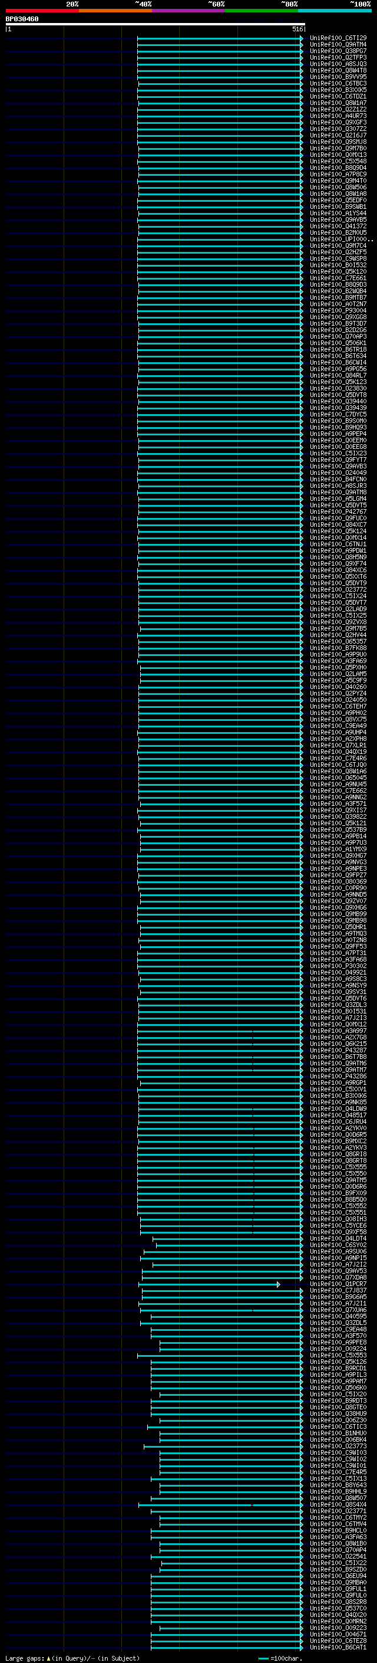Select the UniRef100_A9NPI5 label
The image size is (377, 1663).
(x=338, y=1258)
